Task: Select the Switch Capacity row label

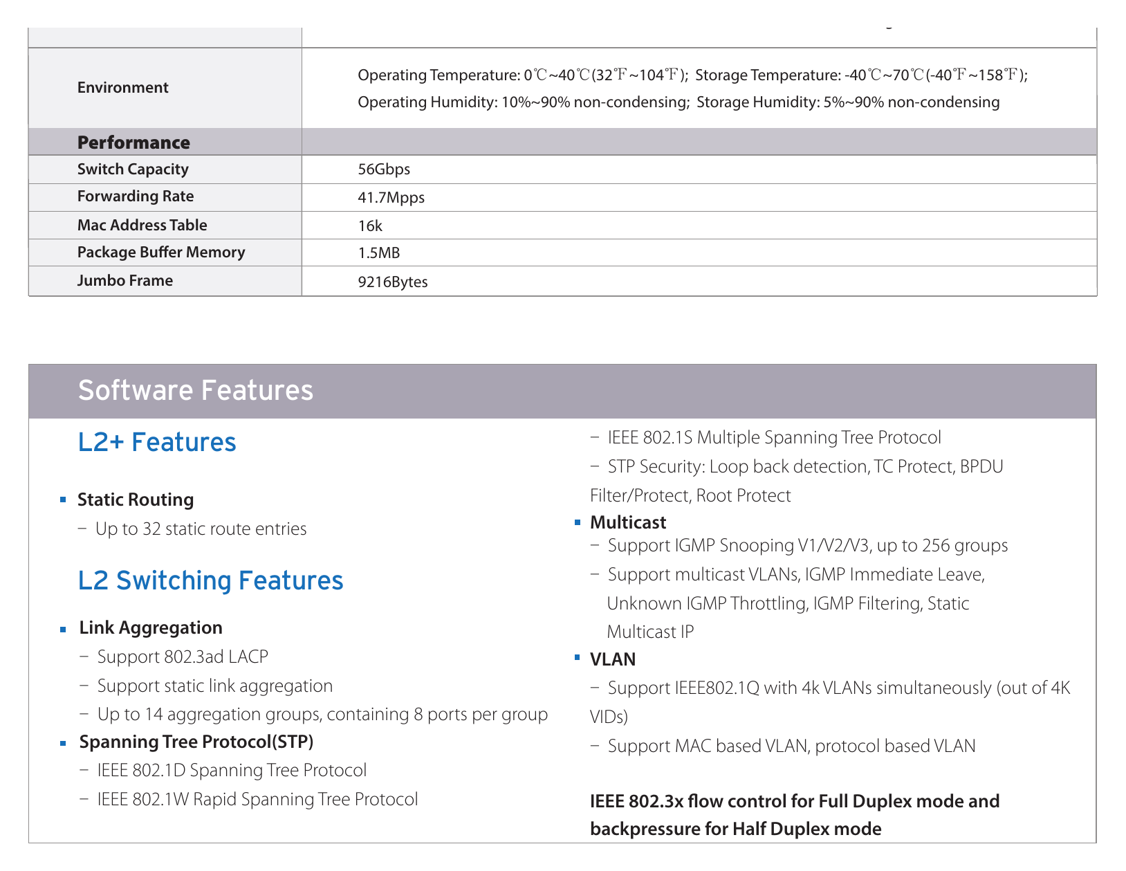Action: tap(133, 169)
